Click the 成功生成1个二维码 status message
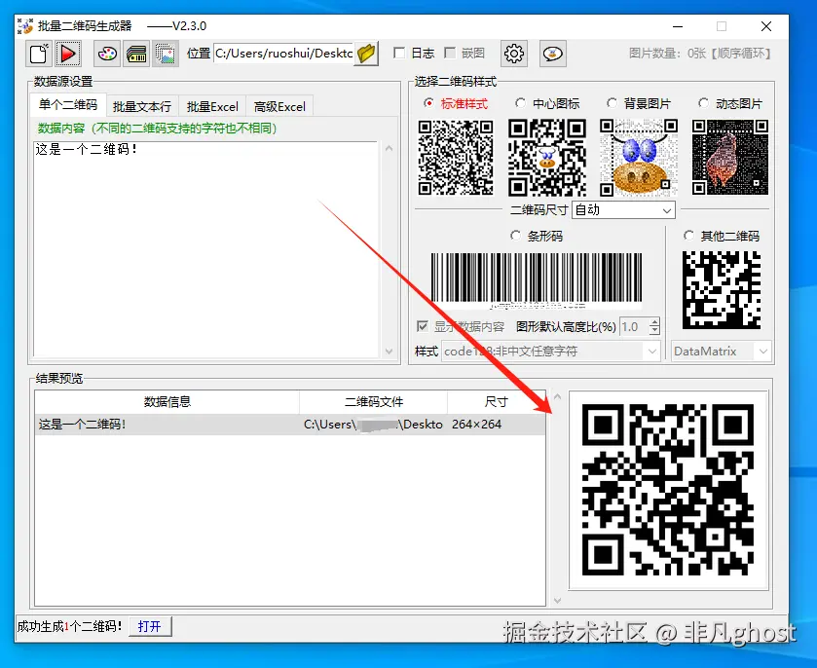The height and width of the screenshot is (668, 817). tap(69, 626)
